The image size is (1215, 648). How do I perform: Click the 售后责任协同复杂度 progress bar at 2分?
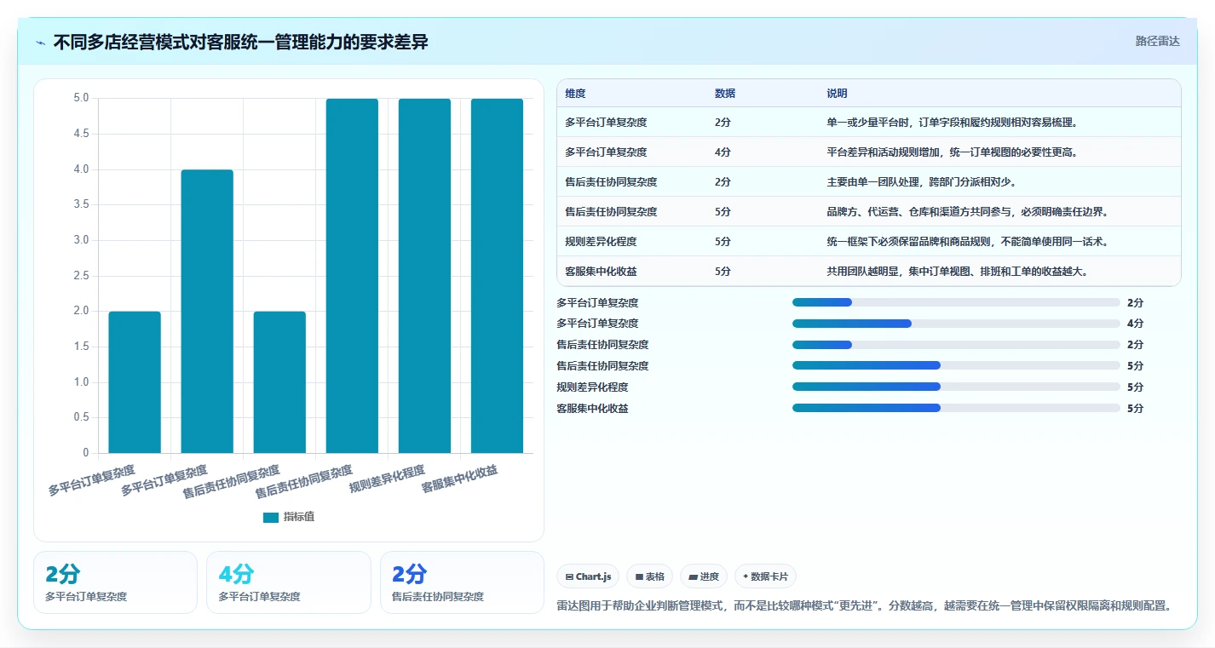956,345
